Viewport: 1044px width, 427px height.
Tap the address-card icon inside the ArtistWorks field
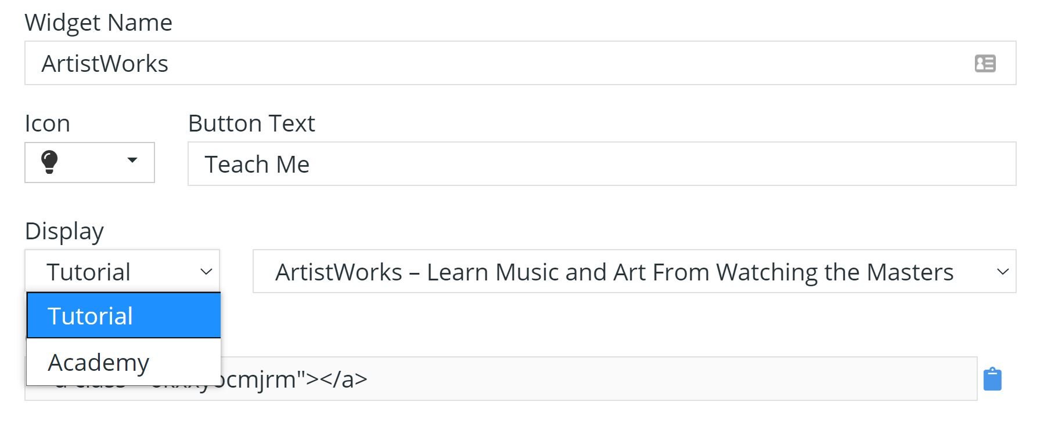[986, 63]
